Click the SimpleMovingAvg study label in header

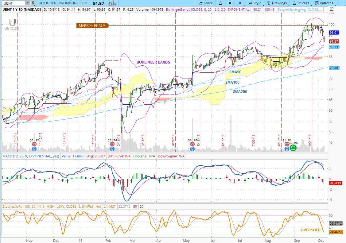299,10
